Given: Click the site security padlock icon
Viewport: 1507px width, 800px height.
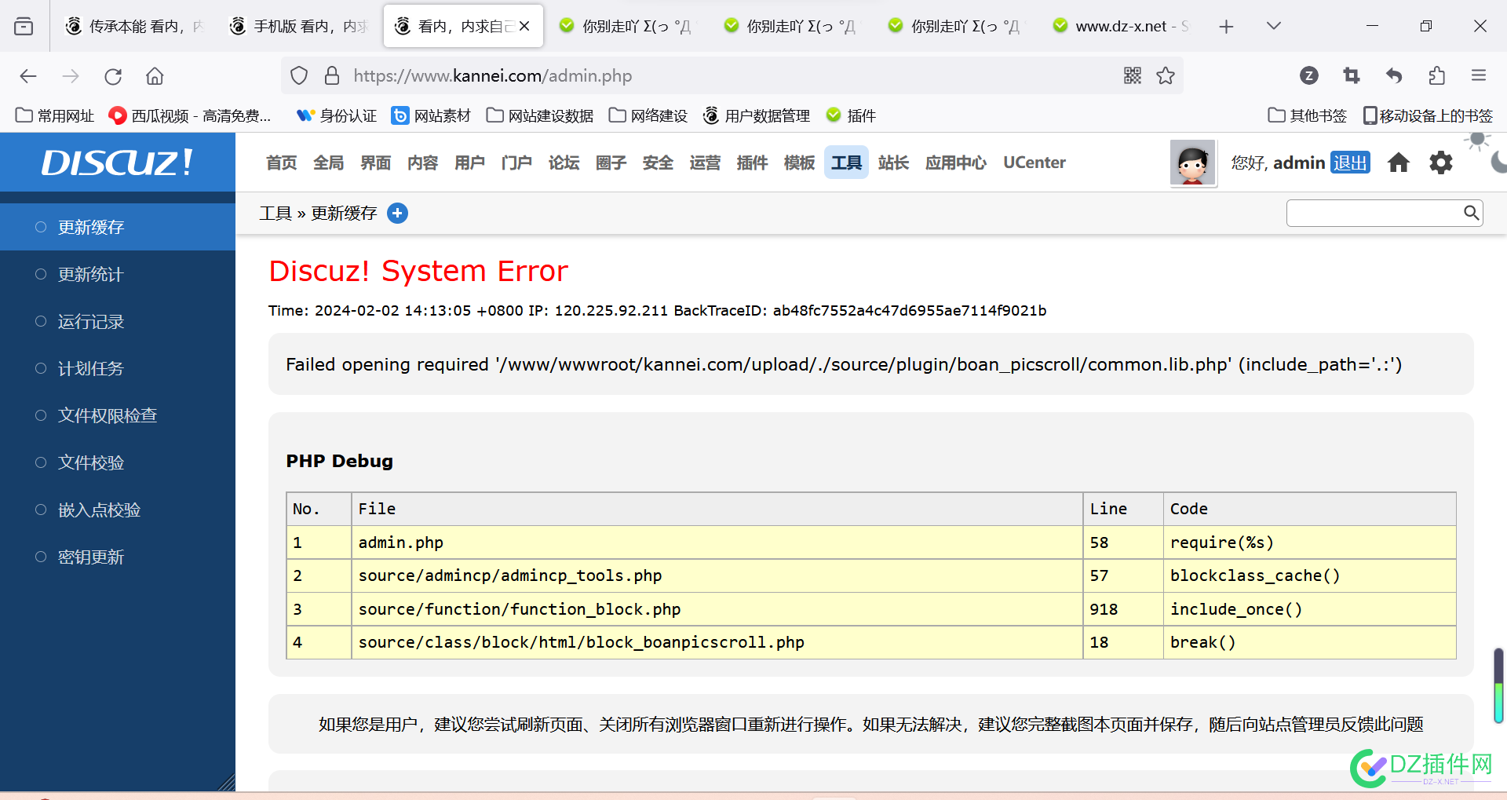Looking at the screenshot, I should (x=332, y=76).
